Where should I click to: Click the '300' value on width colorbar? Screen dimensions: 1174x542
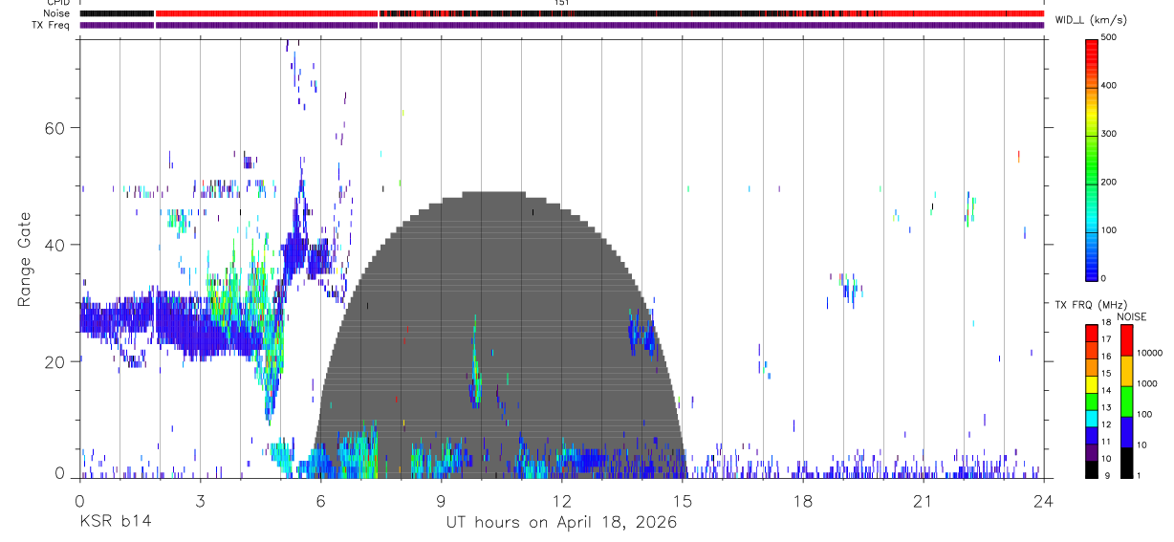tap(1109, 134)
